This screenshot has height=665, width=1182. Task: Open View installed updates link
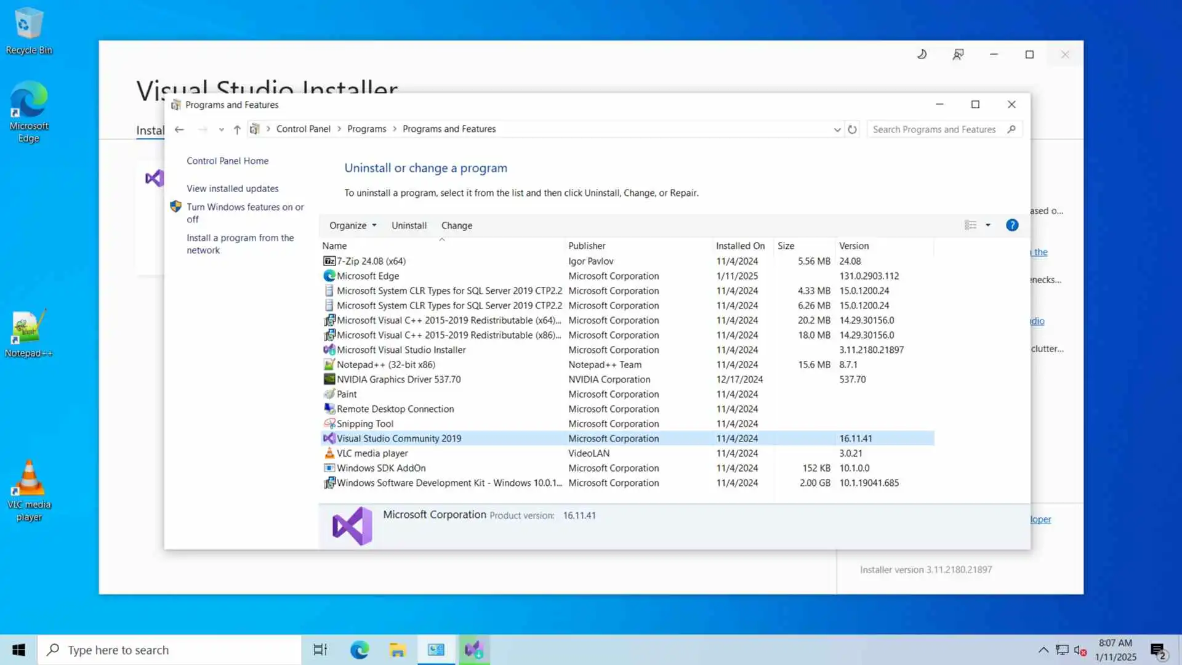(232, 188)
